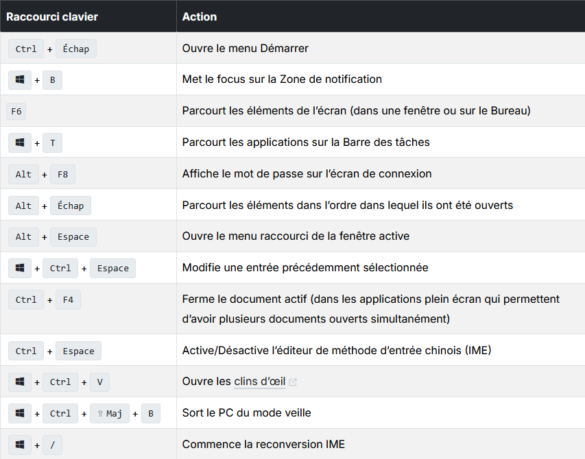Click Alt key beside Espace

pyautogui.click(x=23, y=237)
